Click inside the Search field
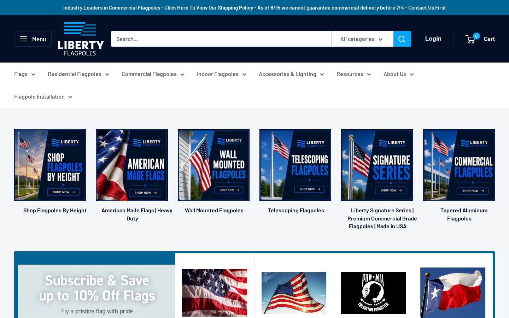 (x=221, y=39)
